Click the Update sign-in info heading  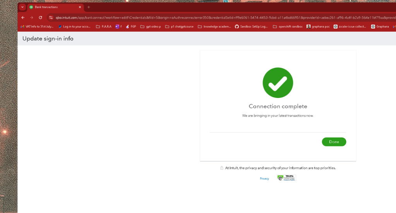pos(48,39)
